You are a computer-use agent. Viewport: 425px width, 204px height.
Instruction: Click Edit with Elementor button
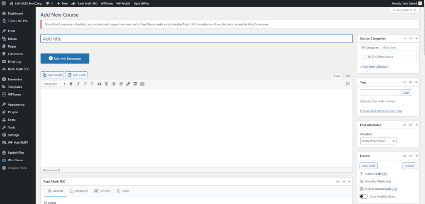(65, 58)
